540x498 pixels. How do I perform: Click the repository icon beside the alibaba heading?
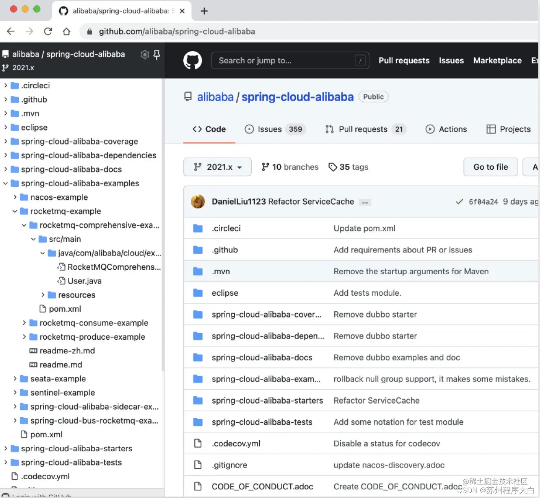pyautogui.click(x=188, y=97)
